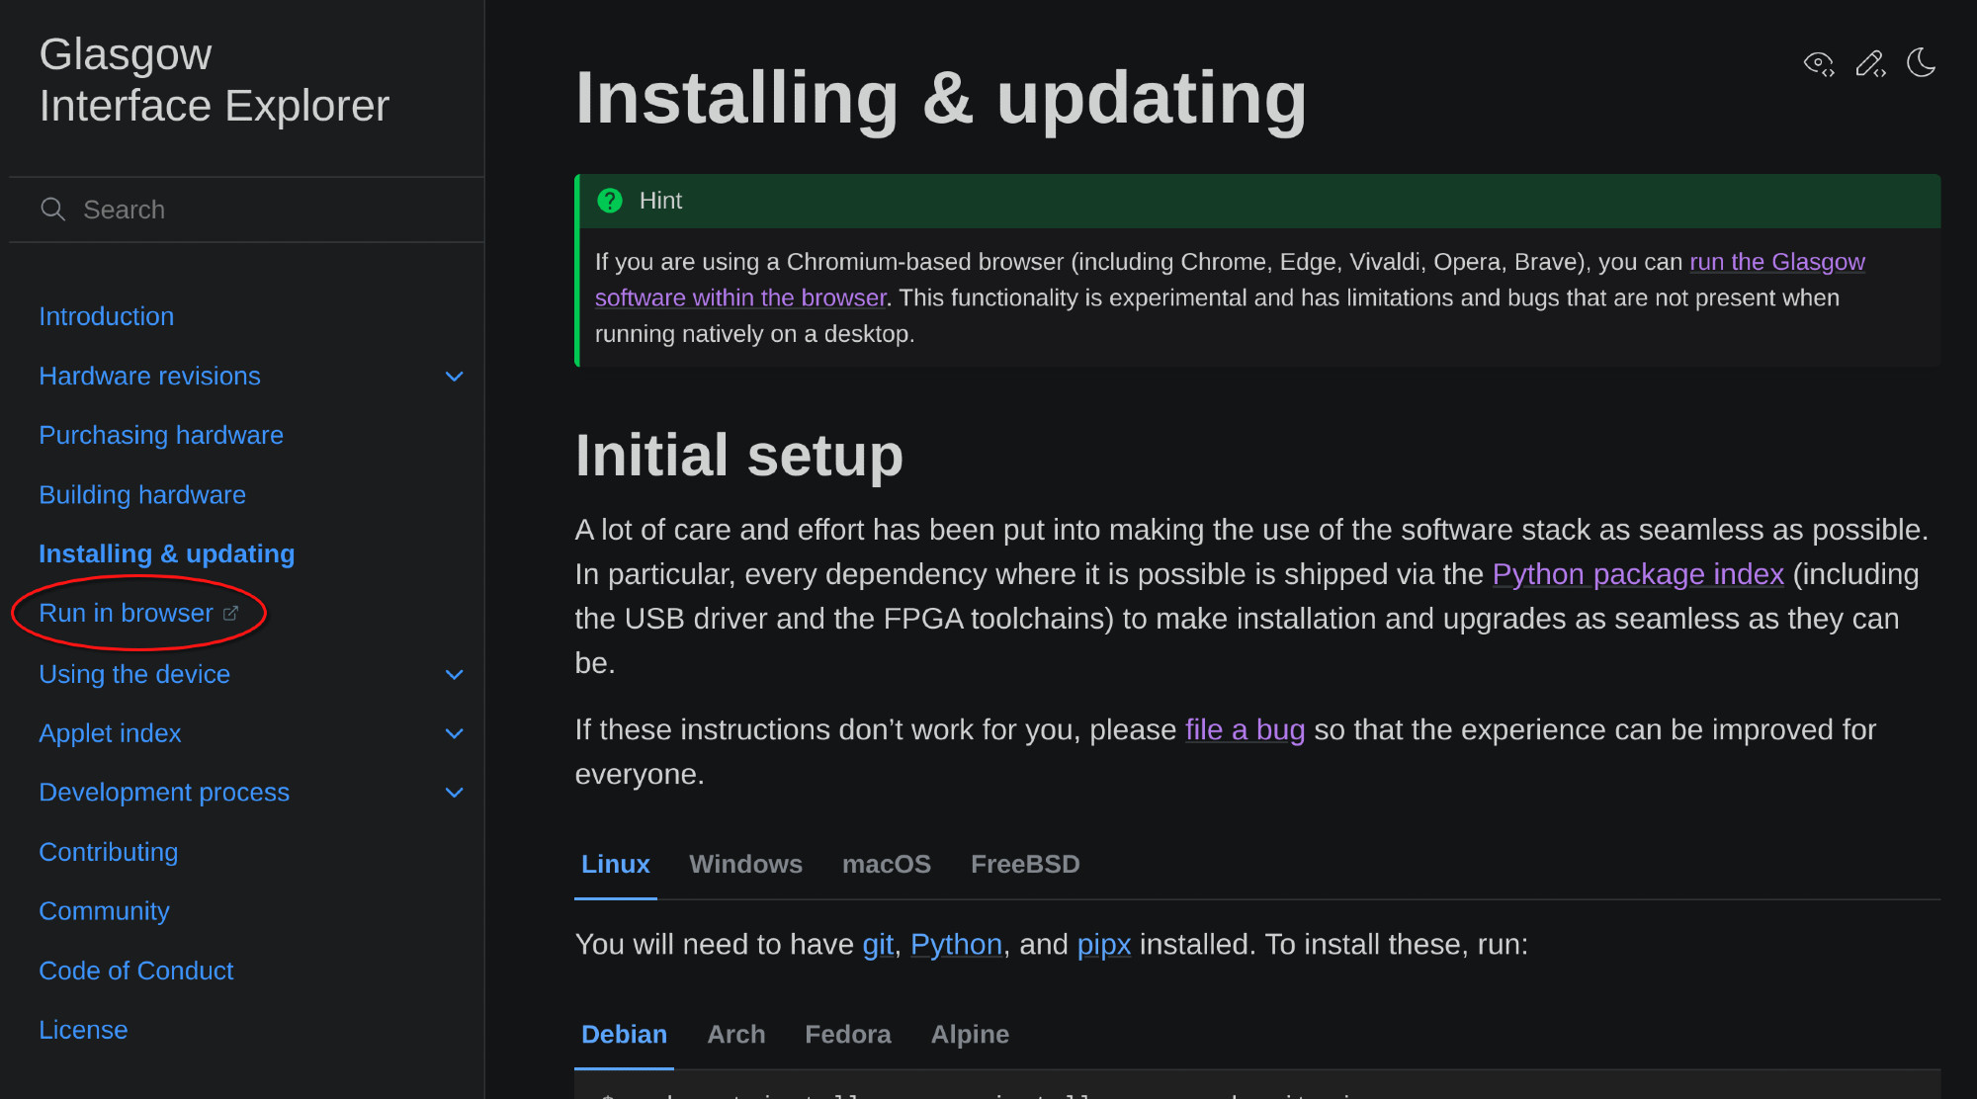This screenshot has width=1977, height=1099.
Task: Open the pipx link
Action: tap(1103, 945)
